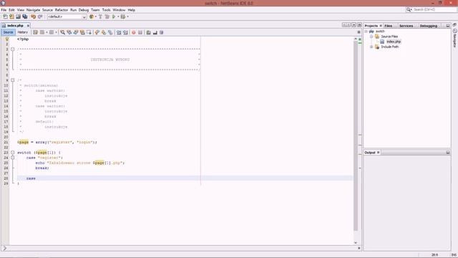Click the Comment icon in editor toolbar
The image size is (458, 258).
click(x=148, y=32)
